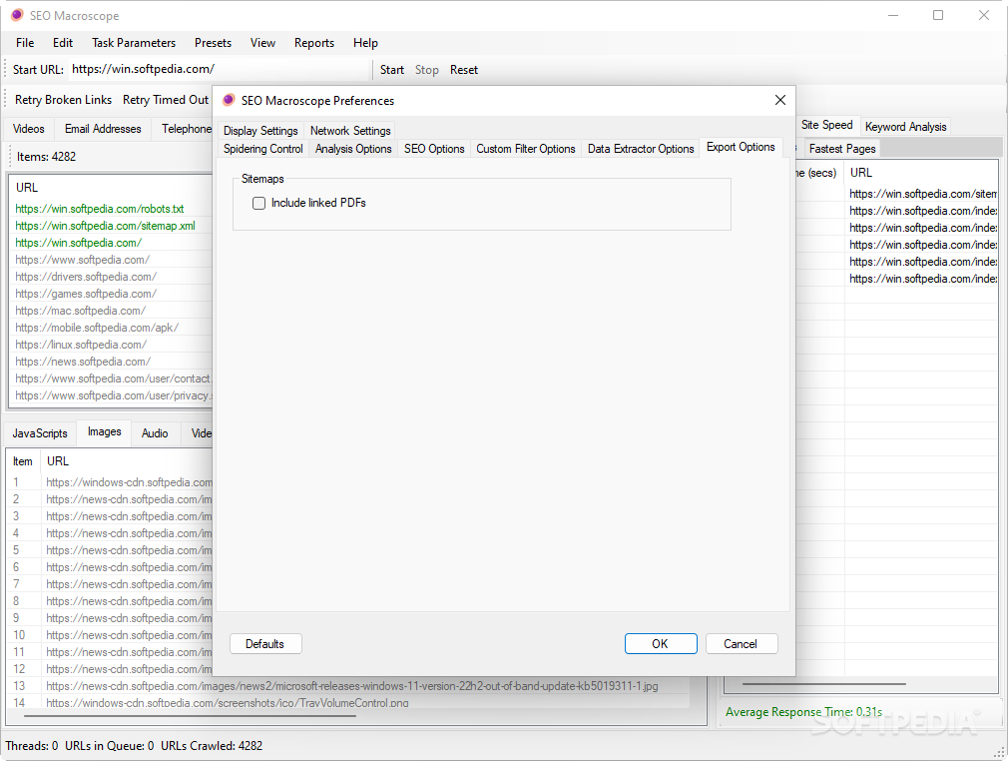
Task: Click the Site Speed table horizontal scrollbar
Action: click(x=824, y=684)
